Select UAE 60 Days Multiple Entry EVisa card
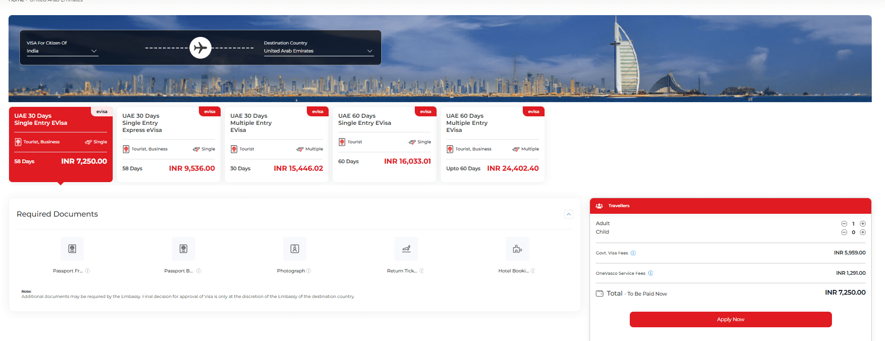Image resolution: width=885 pixels, height=341 pixels. point(492,144)
